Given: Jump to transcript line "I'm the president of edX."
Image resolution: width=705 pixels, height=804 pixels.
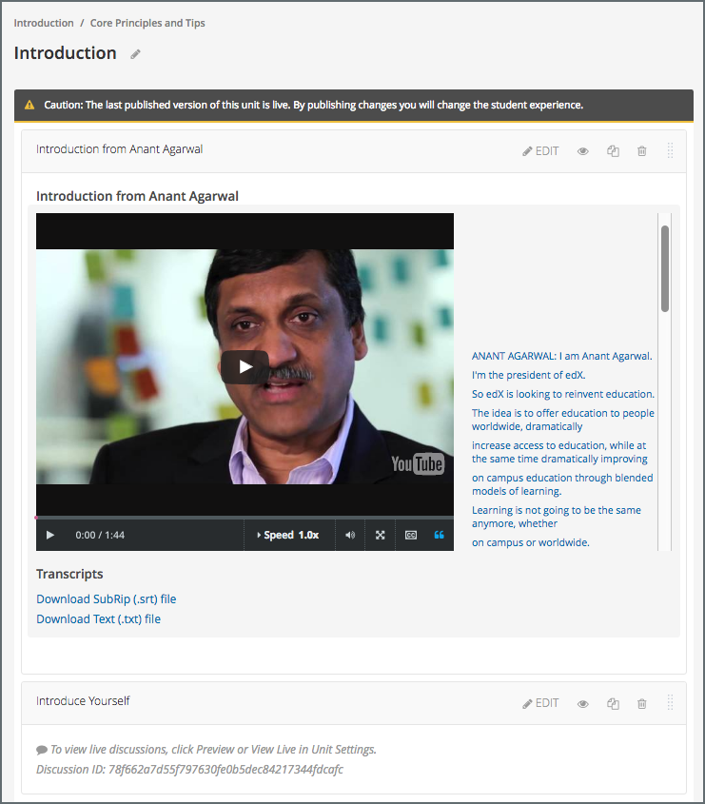Looking at the screenshot, I should pos(529,375).
